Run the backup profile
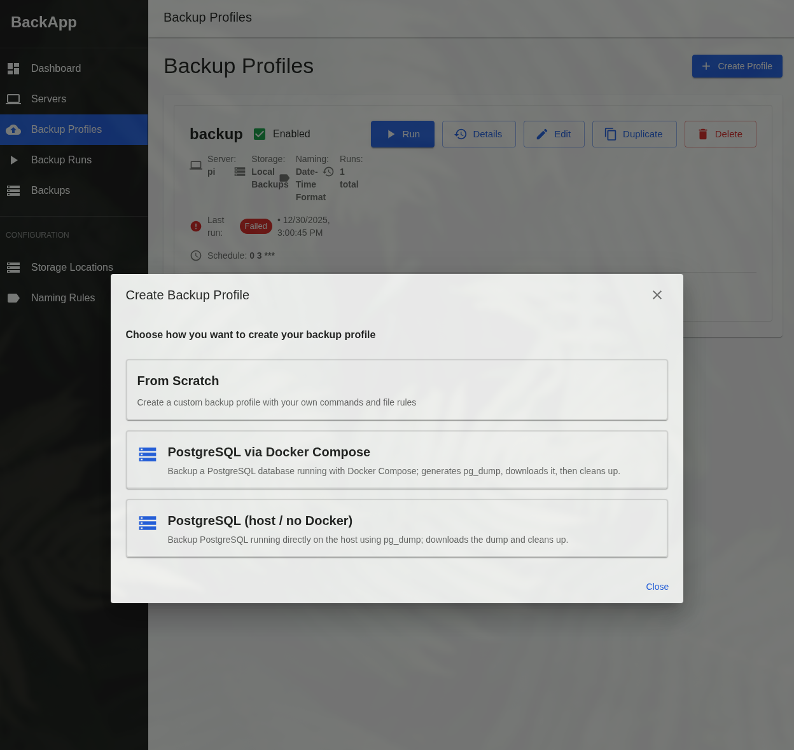The image size is (794, 750). [x=403, y=134]
